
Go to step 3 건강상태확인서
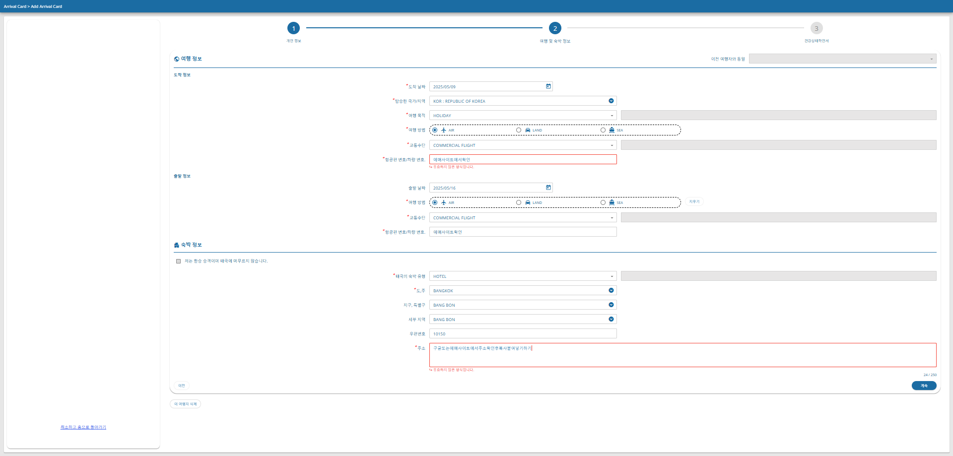(x=817, y=28)
